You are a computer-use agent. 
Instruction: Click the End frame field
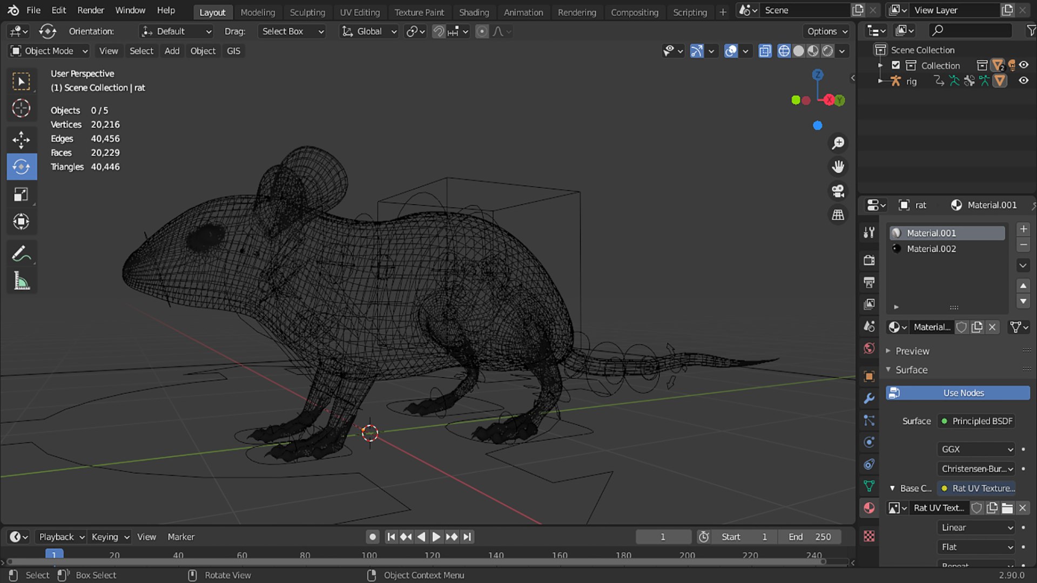pyautogui.click(x=809, y=537)
